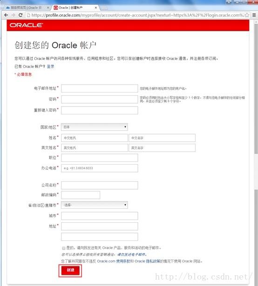Select the Oracle create account tab
Image resolution: width=258 pixels, height=286 pixels.
coord(75,7)
